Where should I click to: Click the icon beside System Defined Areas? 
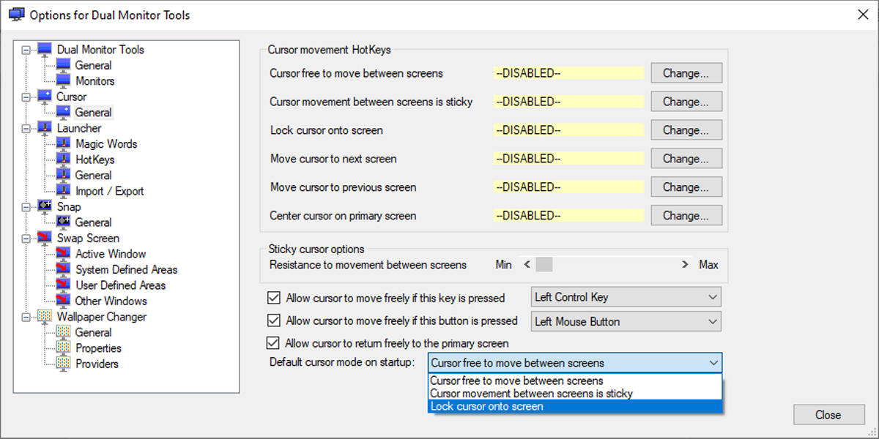64,270
